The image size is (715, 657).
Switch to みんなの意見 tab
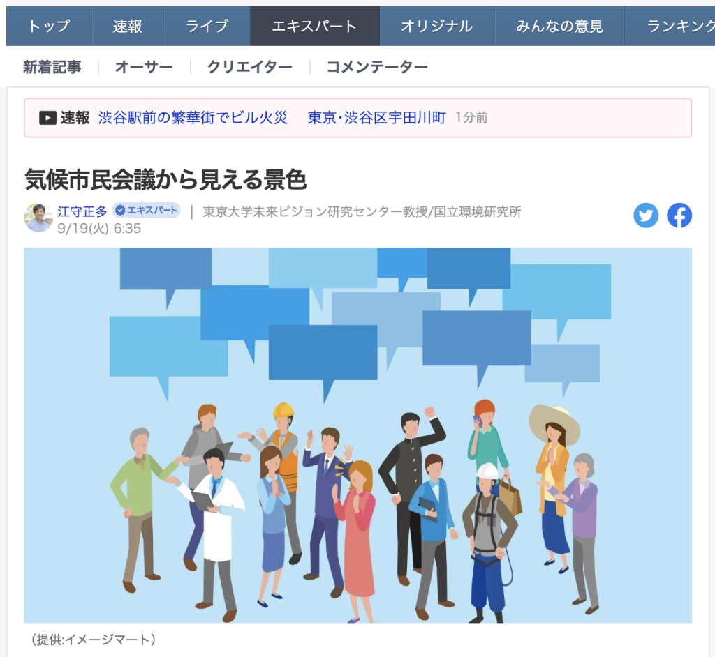point(560,26)
